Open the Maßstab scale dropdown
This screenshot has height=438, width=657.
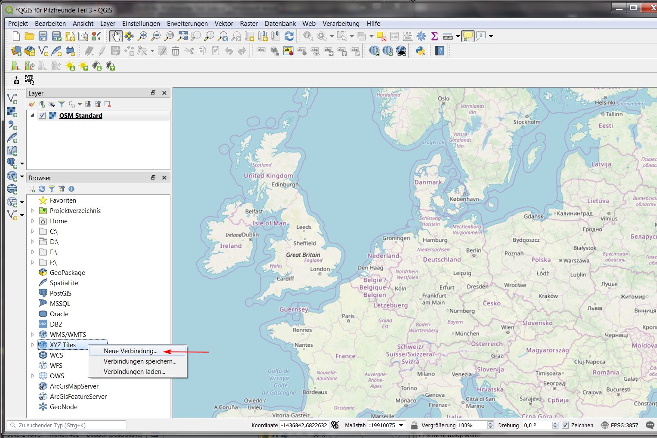click(x=401, y=425)
